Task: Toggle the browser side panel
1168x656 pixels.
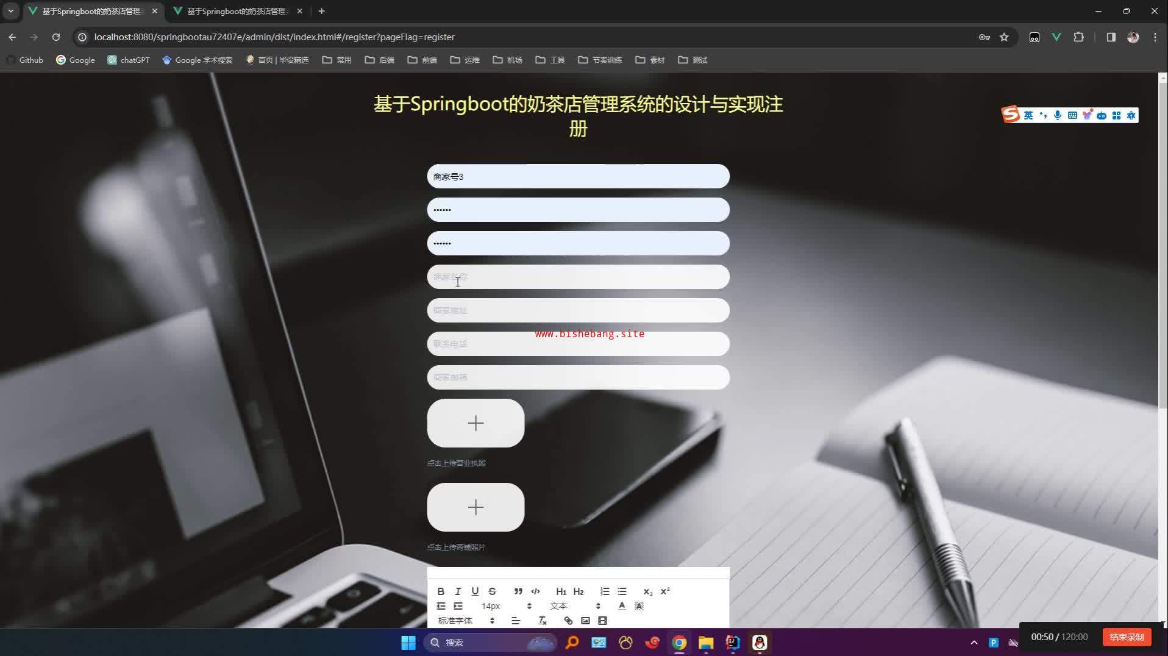Action: point(1111,37)
